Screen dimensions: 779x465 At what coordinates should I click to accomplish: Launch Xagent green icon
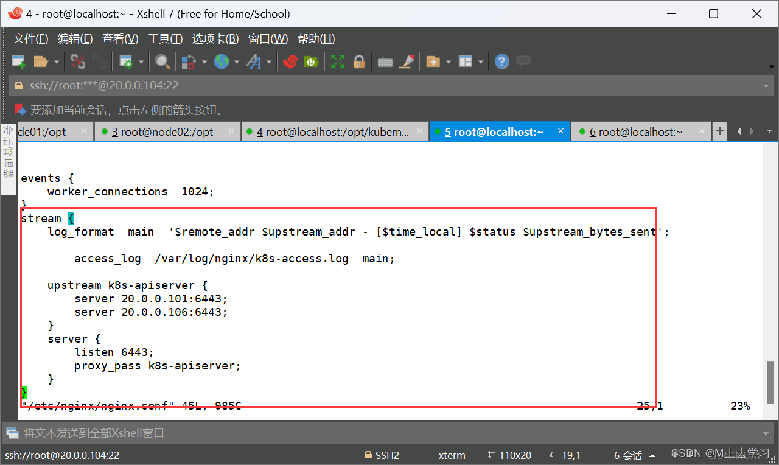click(311, 61)
